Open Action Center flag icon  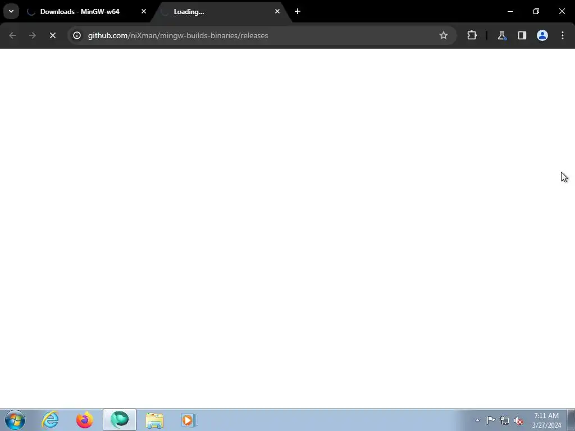click(491, 420)
